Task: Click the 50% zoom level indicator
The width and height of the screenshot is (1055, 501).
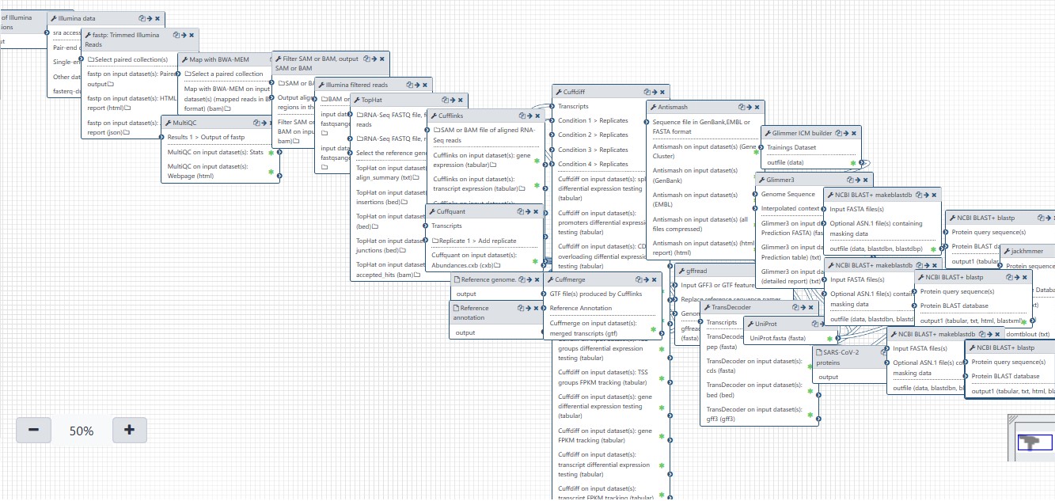Action: tap(82, 431)
